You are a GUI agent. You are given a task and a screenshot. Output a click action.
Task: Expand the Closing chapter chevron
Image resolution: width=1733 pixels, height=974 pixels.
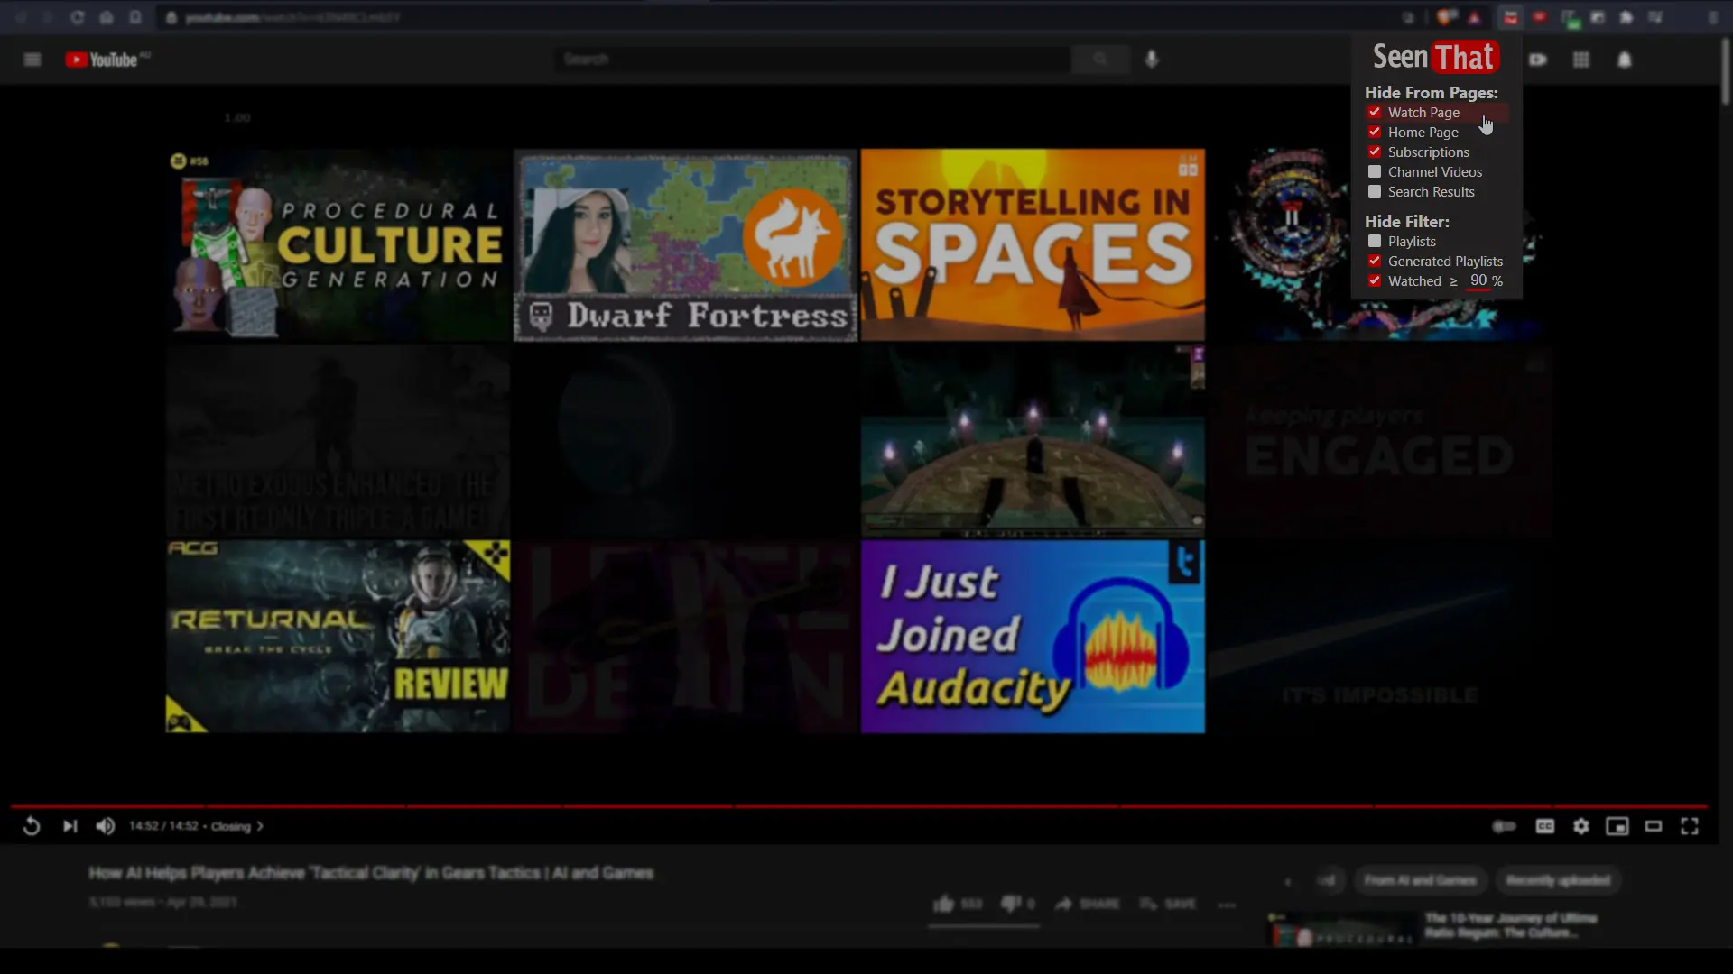(x=260, y=826)
